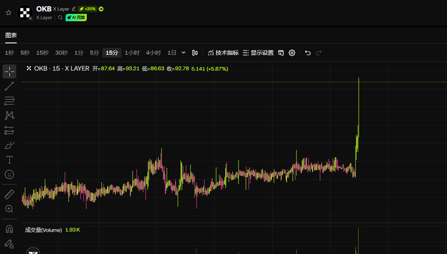The height and width of the screenshot is (254, 447).
Task: Select the active 15分 timeframe
Action: (112, 53)
